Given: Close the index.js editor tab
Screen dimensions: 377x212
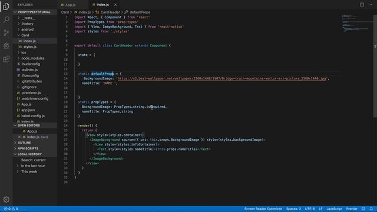Looking at the screenshot, I should (115, 5).
